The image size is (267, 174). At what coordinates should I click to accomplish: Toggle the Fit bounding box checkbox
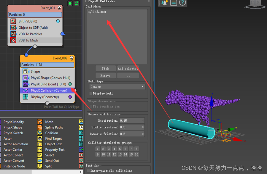pyautogui.click(x=90, y=107)
